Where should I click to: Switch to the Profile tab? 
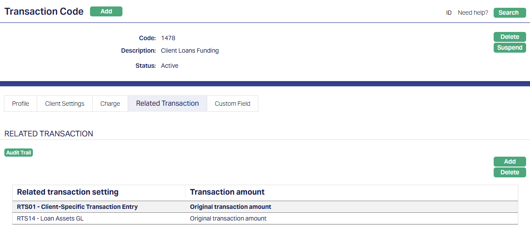pyautogui.click(x=21, y=104)
